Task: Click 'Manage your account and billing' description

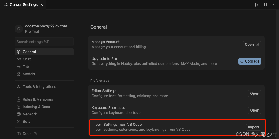Action: tap(119, 47)
